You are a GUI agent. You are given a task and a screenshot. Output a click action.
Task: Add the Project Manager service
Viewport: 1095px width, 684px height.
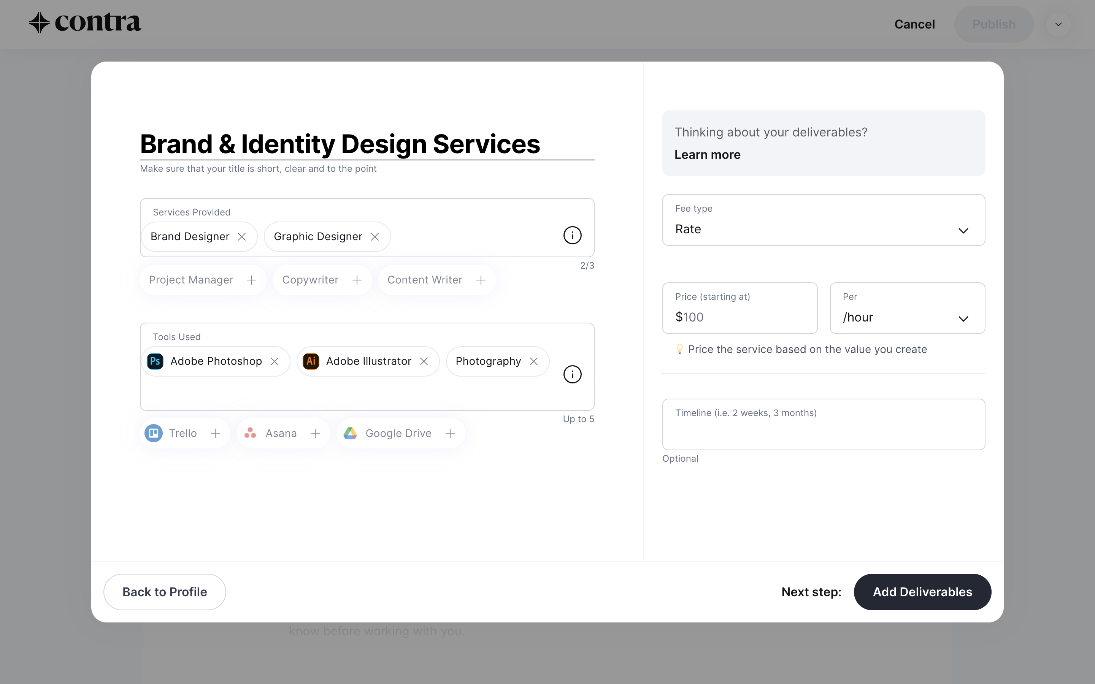pyautogui.click(x=252, y=280)
